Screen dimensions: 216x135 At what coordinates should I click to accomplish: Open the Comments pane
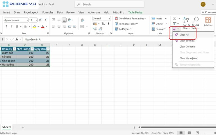point(209,12)
